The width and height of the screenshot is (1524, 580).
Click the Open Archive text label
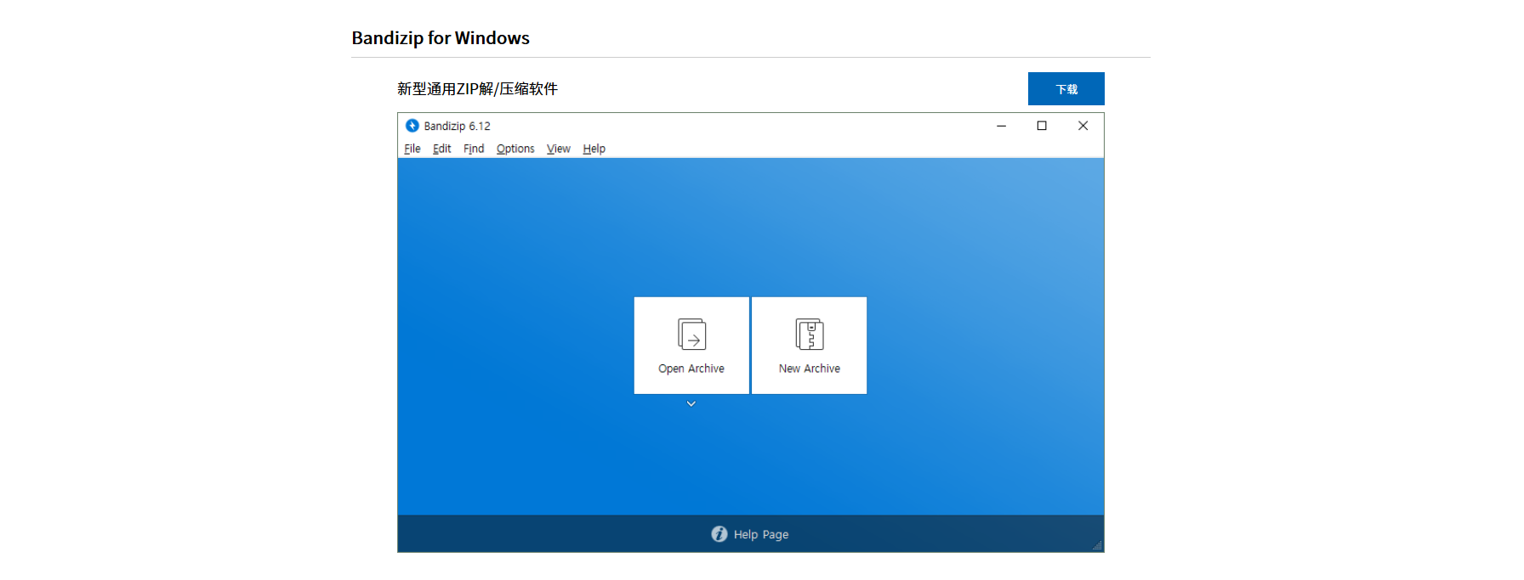[691, 369]
